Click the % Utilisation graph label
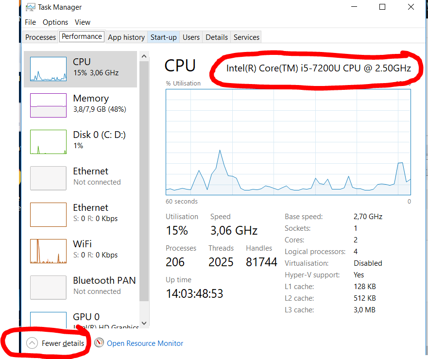 [x=183, y=83]
